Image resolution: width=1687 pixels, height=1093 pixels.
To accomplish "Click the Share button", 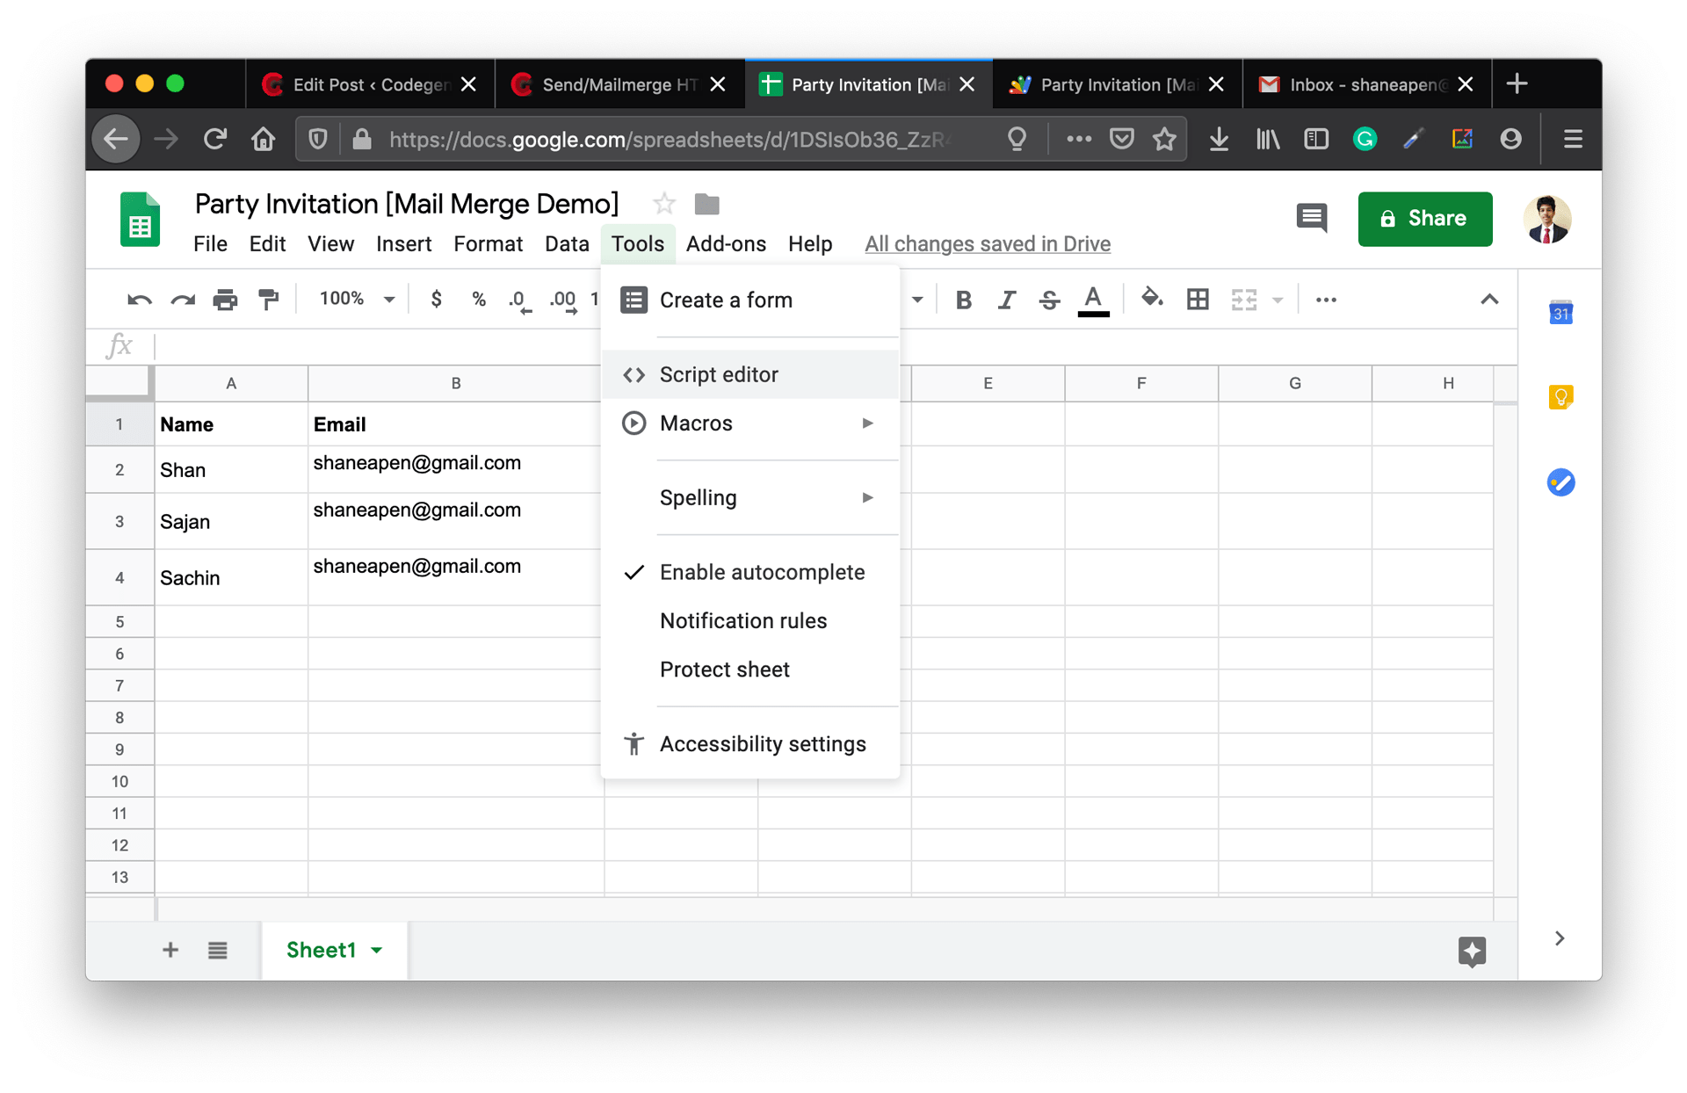I will click(x=1424, y=219).
